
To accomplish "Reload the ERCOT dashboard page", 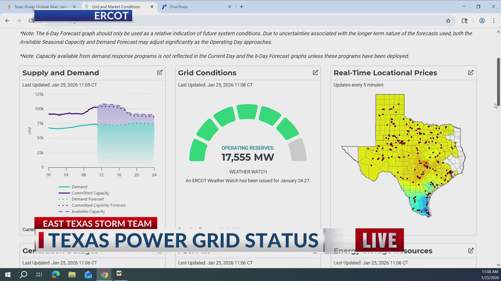I will 31,21.
